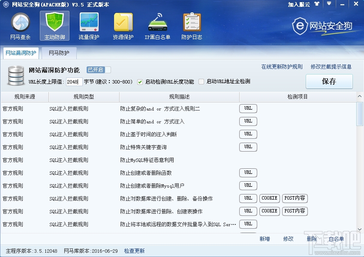The height and width of the screenshot is (257, 364).
Task: Open the 网马查杀 scanner icon
Action: (x=21, y=26)
